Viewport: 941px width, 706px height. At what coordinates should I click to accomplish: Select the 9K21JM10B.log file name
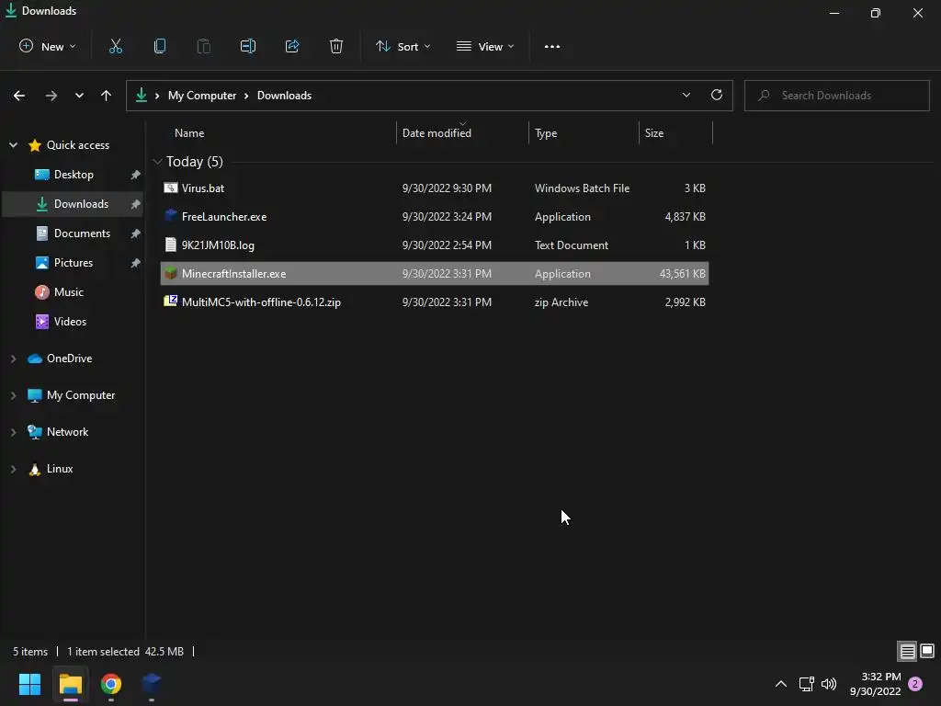[x=218, y=245]
